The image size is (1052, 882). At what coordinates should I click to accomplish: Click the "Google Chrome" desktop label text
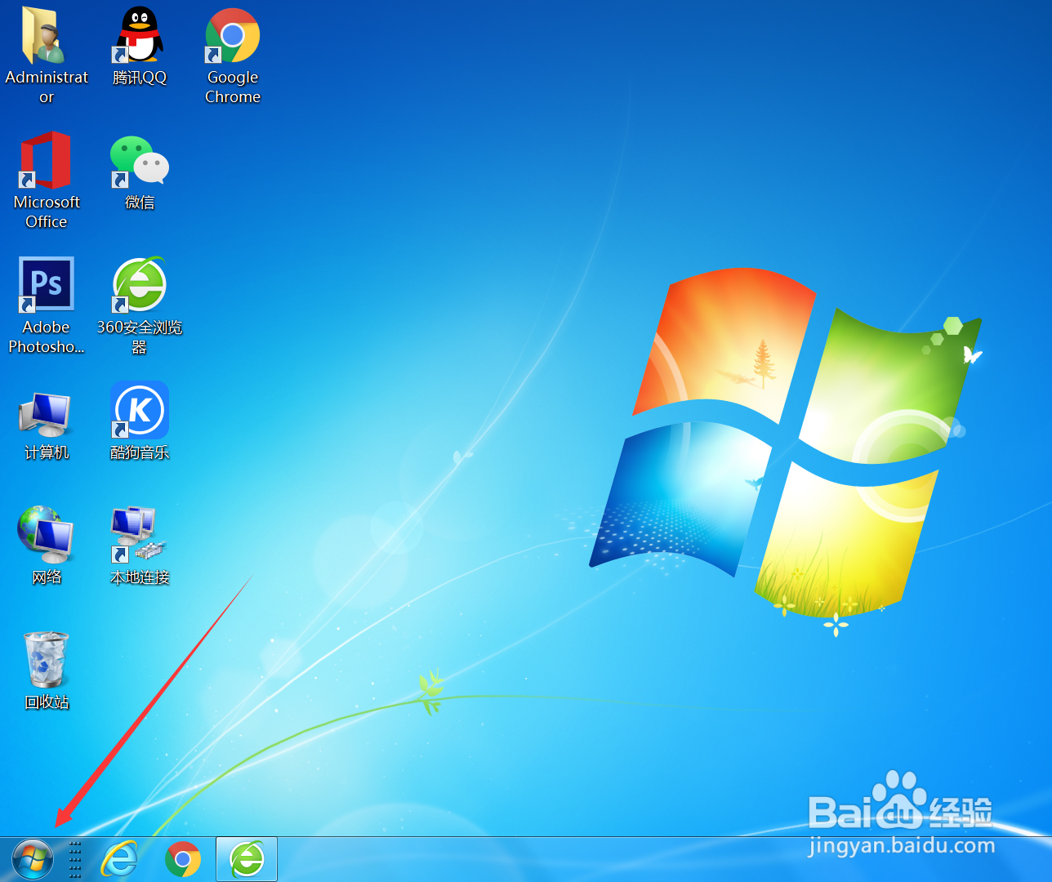[233, 87]
